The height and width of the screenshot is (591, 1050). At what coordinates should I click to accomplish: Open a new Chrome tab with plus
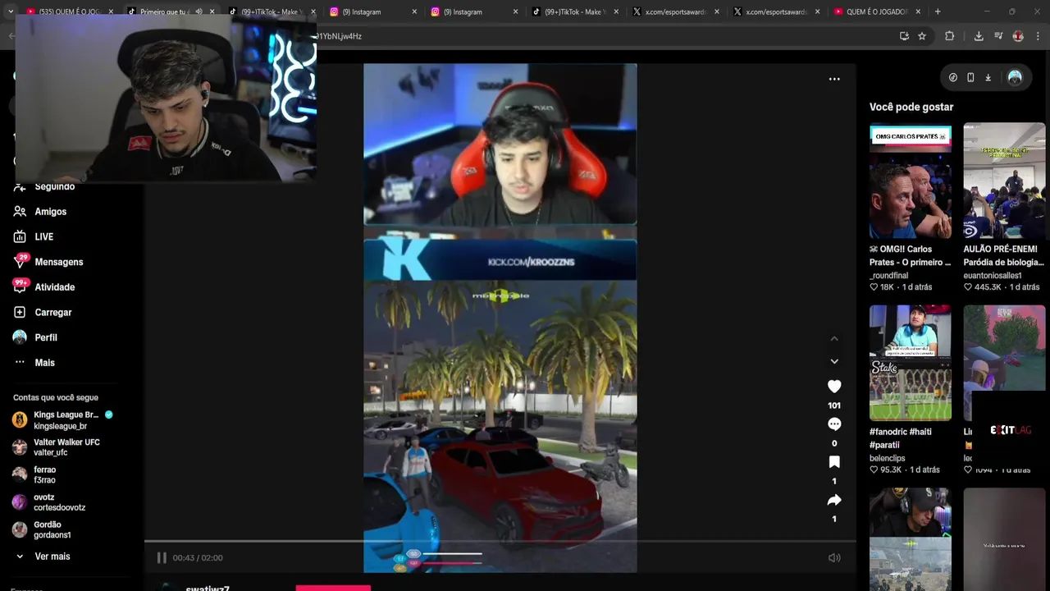pyautogui.click(x=938, y=11)
